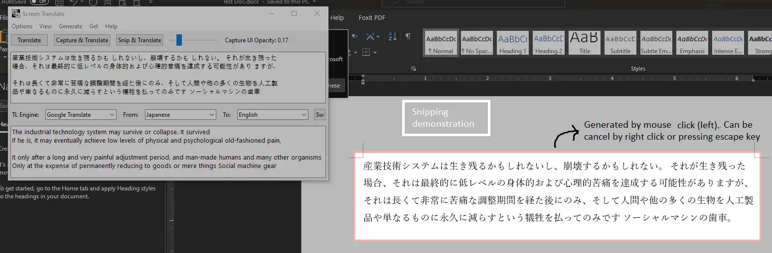
Task: Click the Capture UI Opacity slider handle
Action: (x=179, y=40)
